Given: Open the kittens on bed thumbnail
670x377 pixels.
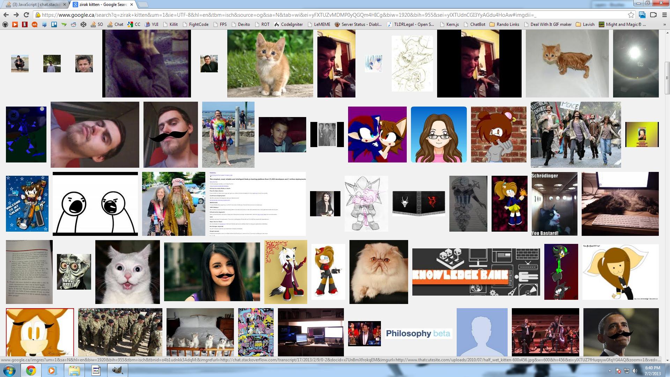Looking at the screenshot, I should click(200, 332).
